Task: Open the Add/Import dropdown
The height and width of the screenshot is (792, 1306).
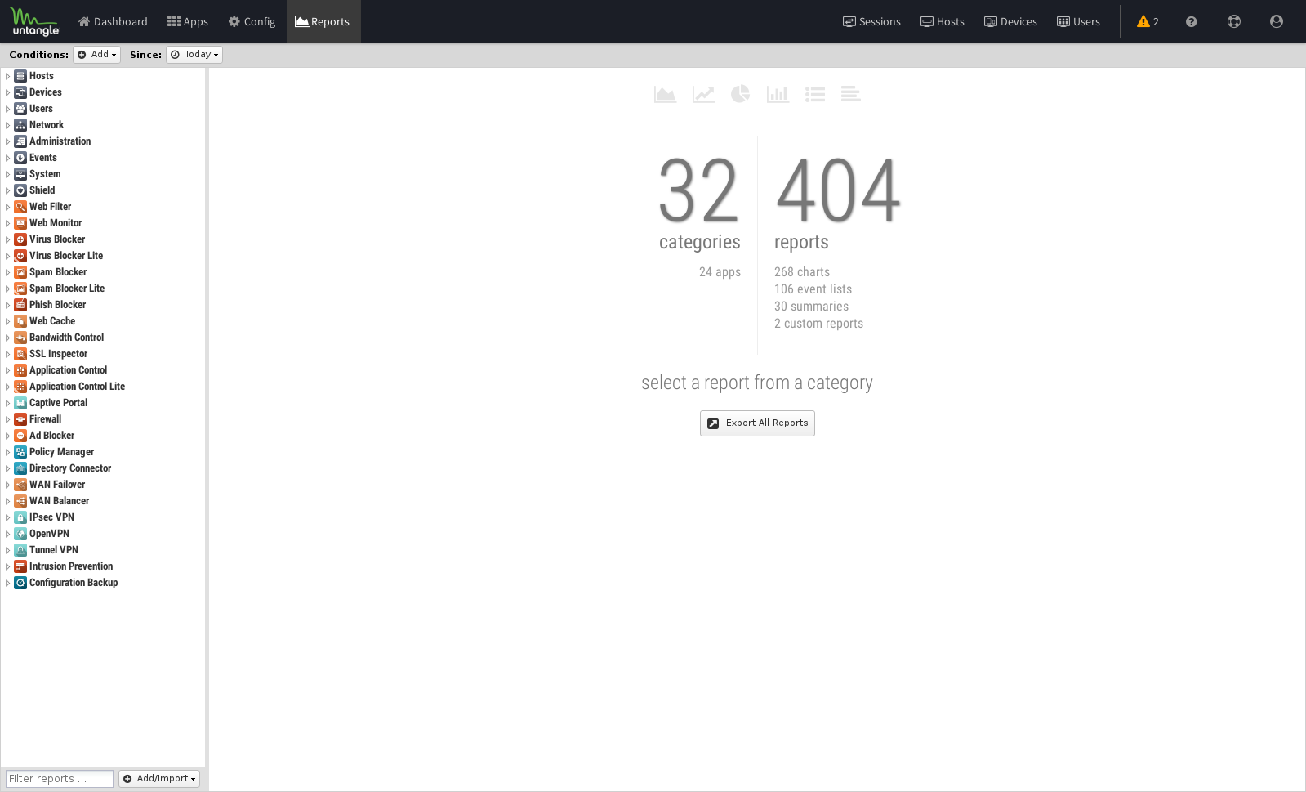Action: 159,779
